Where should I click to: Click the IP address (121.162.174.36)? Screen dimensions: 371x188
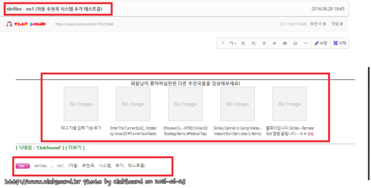pos(293,24)
